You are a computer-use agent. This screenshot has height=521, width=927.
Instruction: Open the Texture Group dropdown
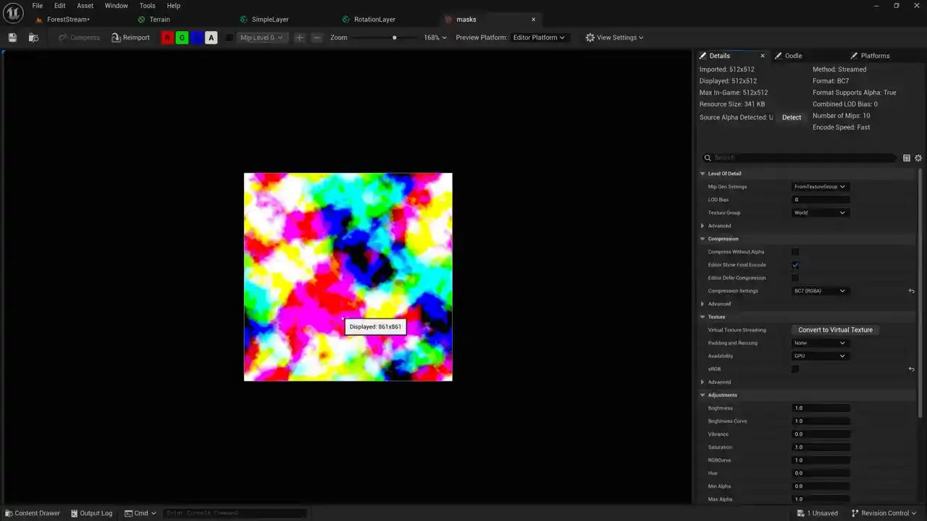(819, 213)
